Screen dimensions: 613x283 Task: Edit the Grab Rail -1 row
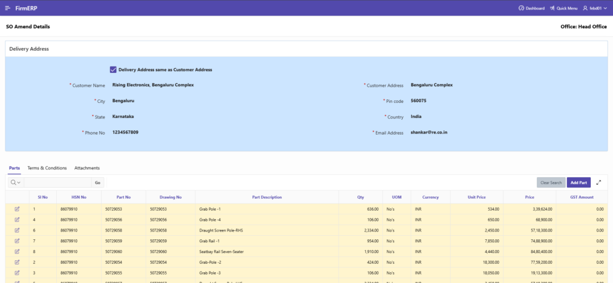click(17, 241)
